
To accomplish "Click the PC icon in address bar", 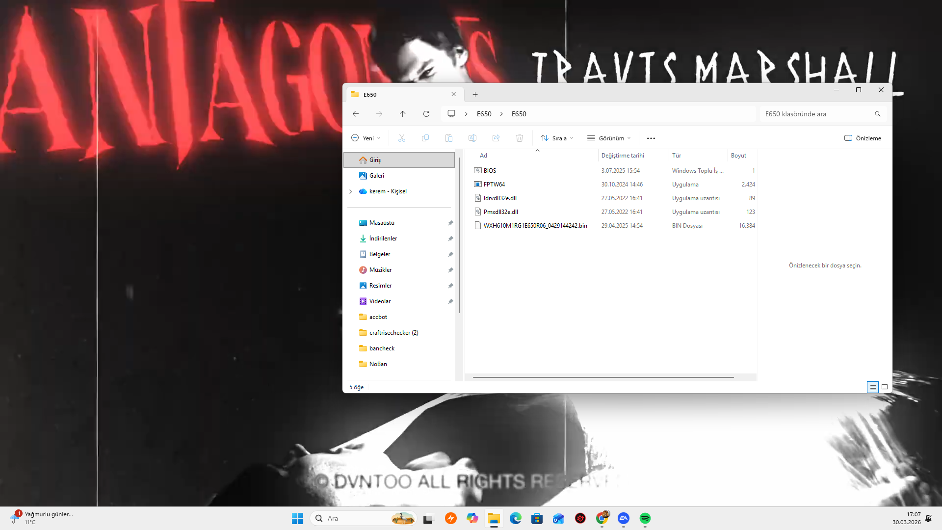I will coord(451,114).
